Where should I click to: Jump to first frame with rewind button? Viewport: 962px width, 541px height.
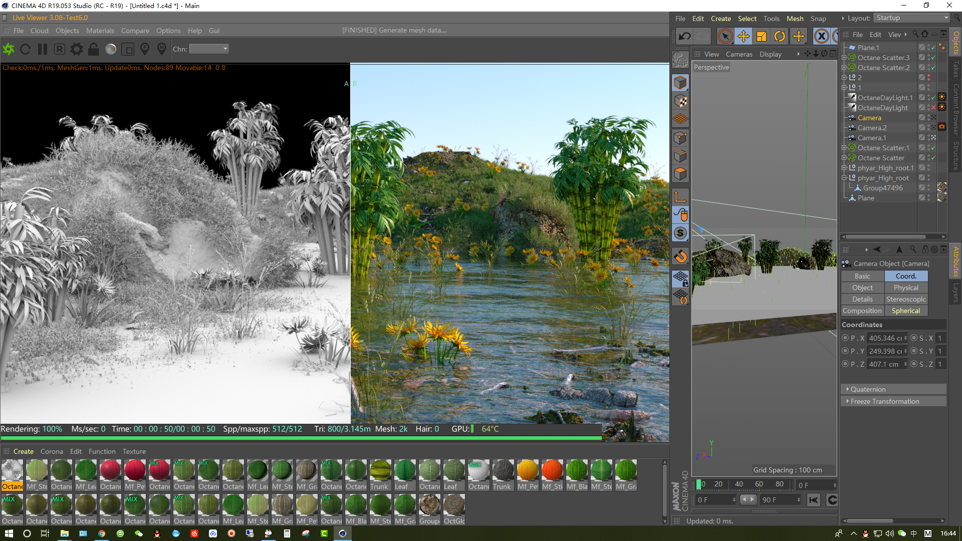814,500
